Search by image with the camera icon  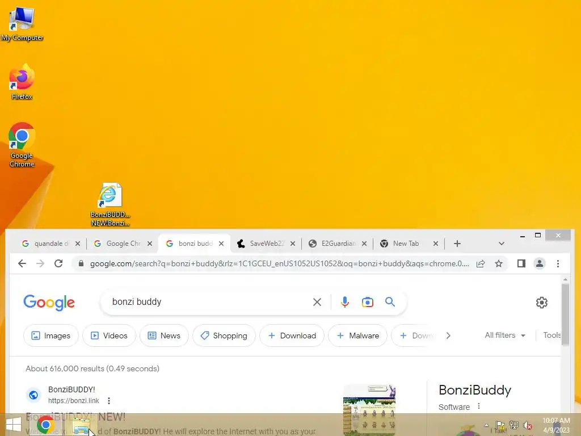368,302
